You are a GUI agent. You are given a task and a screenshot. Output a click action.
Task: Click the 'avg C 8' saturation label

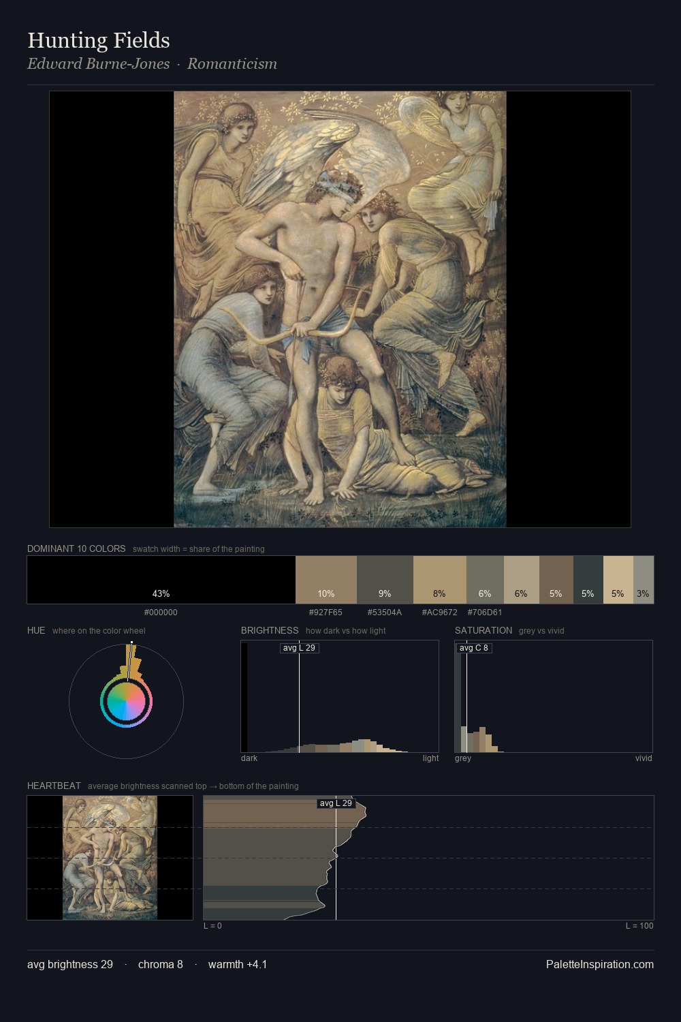(474, 648)
